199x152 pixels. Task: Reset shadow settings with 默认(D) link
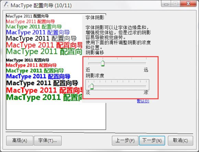[143, 101]
